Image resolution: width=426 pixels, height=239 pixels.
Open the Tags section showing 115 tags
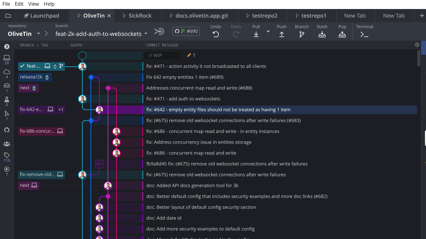pos(7,155)
